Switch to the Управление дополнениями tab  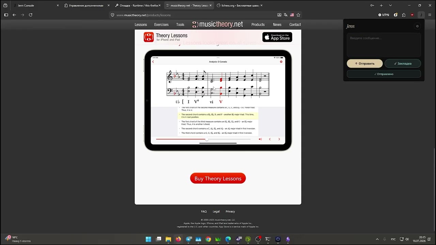(86, 5)
